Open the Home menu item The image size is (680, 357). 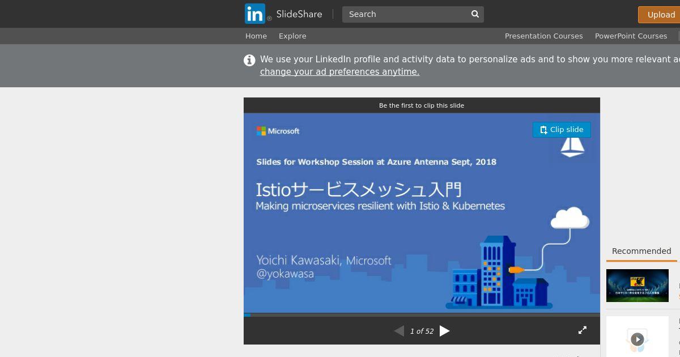pyautogui.click(x=256, y=36)
